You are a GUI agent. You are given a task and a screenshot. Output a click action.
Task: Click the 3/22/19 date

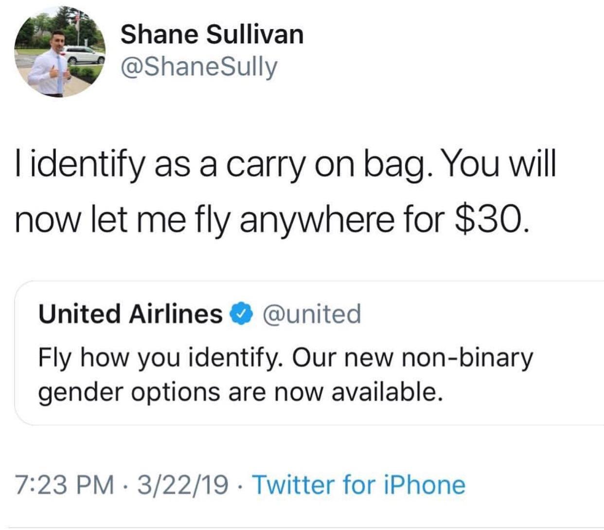[182, 485]
